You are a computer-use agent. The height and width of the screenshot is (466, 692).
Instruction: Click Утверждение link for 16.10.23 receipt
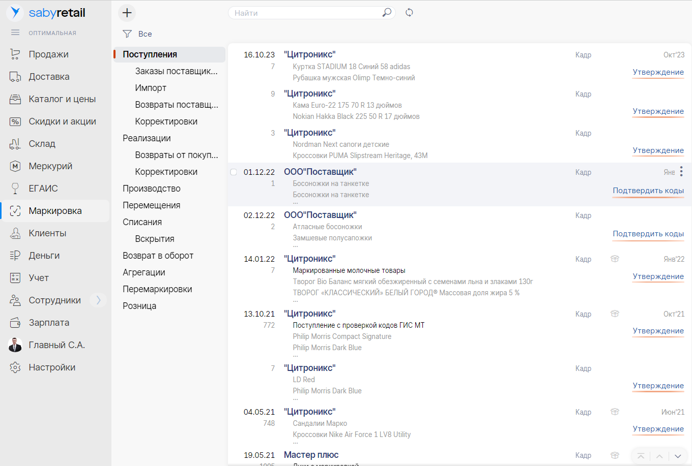[658, 72]
